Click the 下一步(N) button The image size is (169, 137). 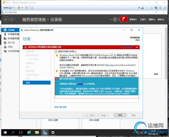coord(102,115)
